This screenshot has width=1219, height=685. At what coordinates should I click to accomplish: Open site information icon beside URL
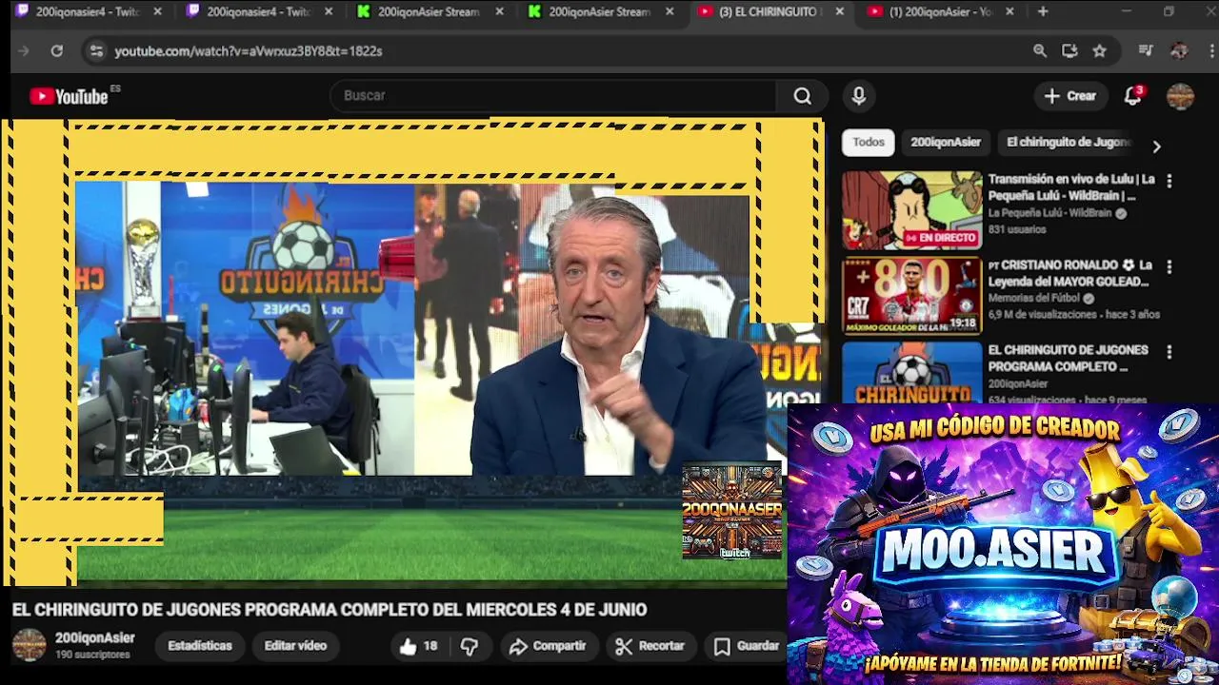coord(95,50)
